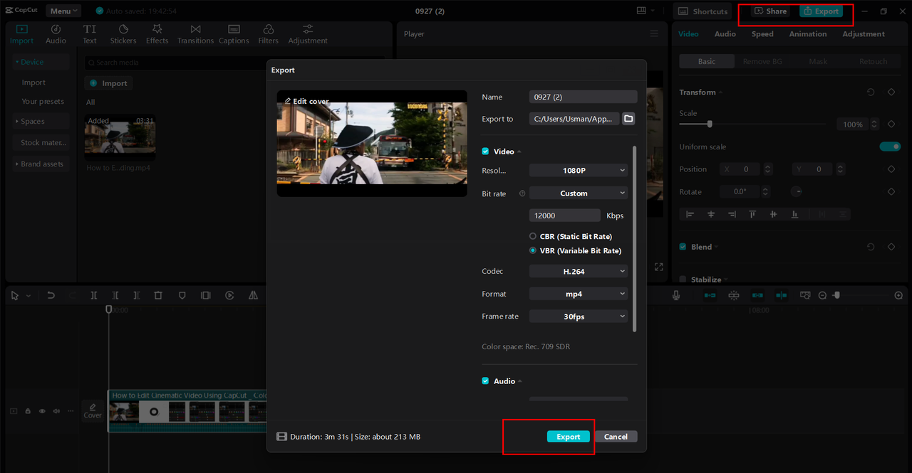Open the Captions panel in main window
Image resolution: width=912 pixels, height=473 pixels.
pyautogui.click(x=234, y=34)
